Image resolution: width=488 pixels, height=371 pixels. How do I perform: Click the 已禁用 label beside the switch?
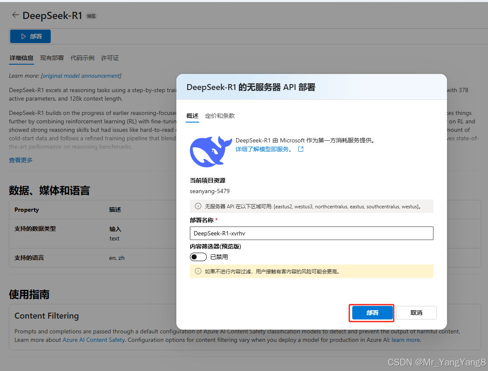[x=219, y=257]
